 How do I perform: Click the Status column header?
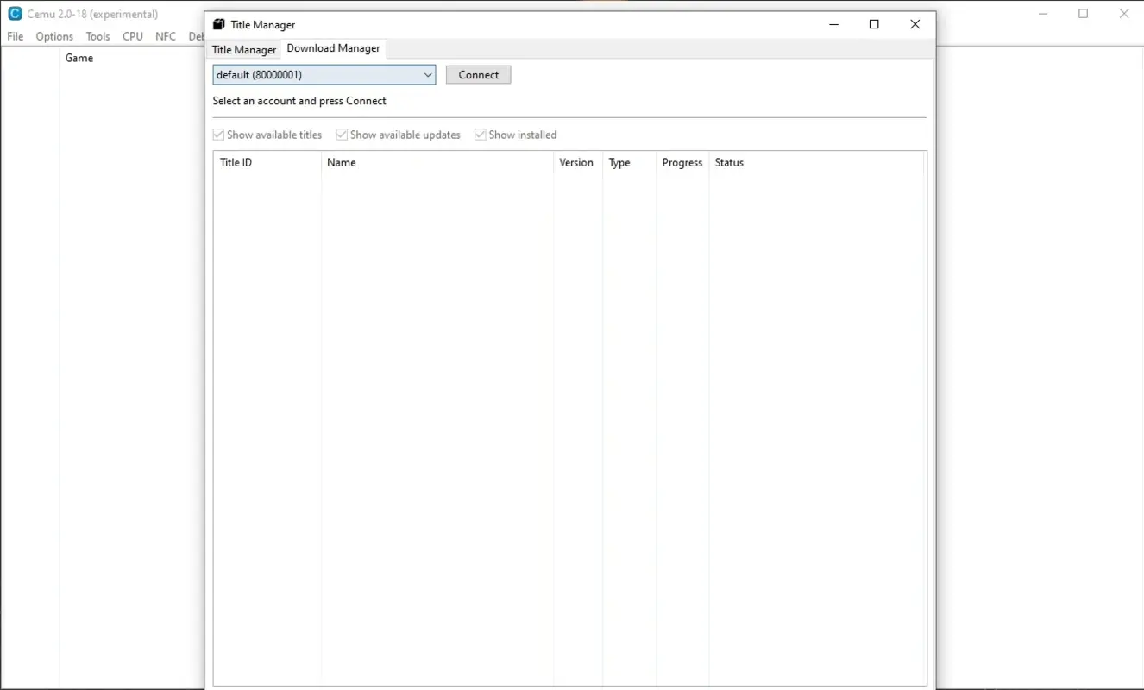729,162
